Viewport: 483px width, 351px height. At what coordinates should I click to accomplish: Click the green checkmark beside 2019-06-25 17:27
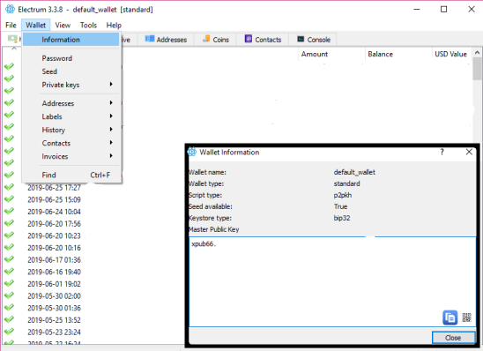coord(9,187)
